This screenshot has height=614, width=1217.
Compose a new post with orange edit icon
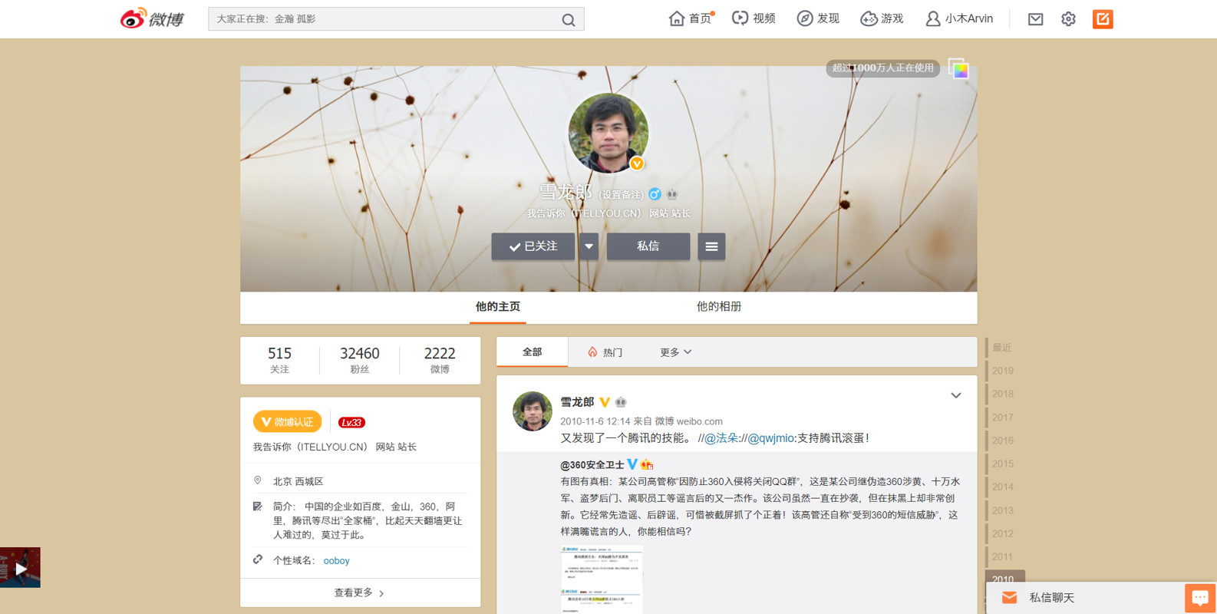pos(1103,19)
